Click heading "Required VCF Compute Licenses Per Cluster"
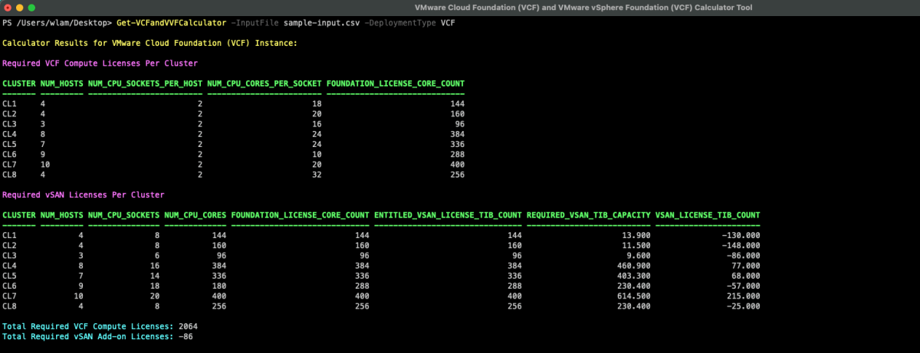Image resolution: width=920 pixels, height=353 pixels. coord(100,64)
